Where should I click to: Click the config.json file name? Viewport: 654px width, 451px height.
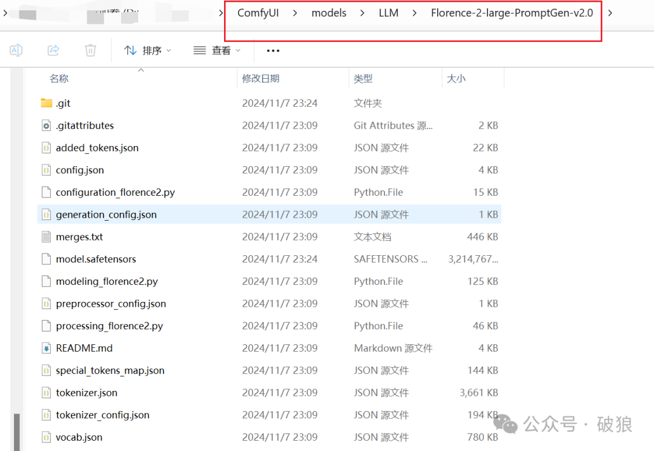(x=80, y=170)
